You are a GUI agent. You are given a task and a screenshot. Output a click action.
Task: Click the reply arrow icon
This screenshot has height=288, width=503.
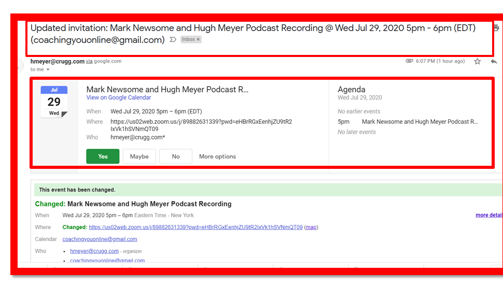click(493, 61)
